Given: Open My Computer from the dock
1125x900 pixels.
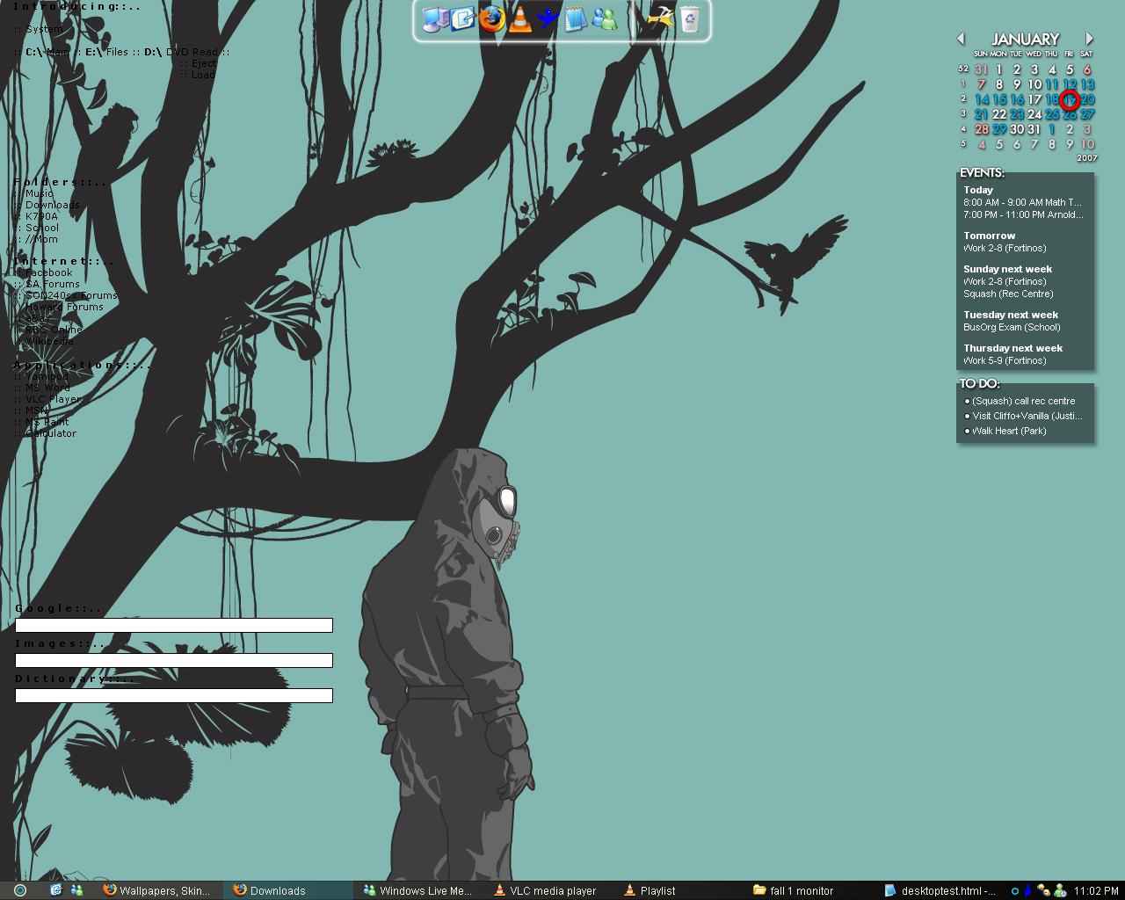Looking at the screenshot, I should (x=434, y=19).
